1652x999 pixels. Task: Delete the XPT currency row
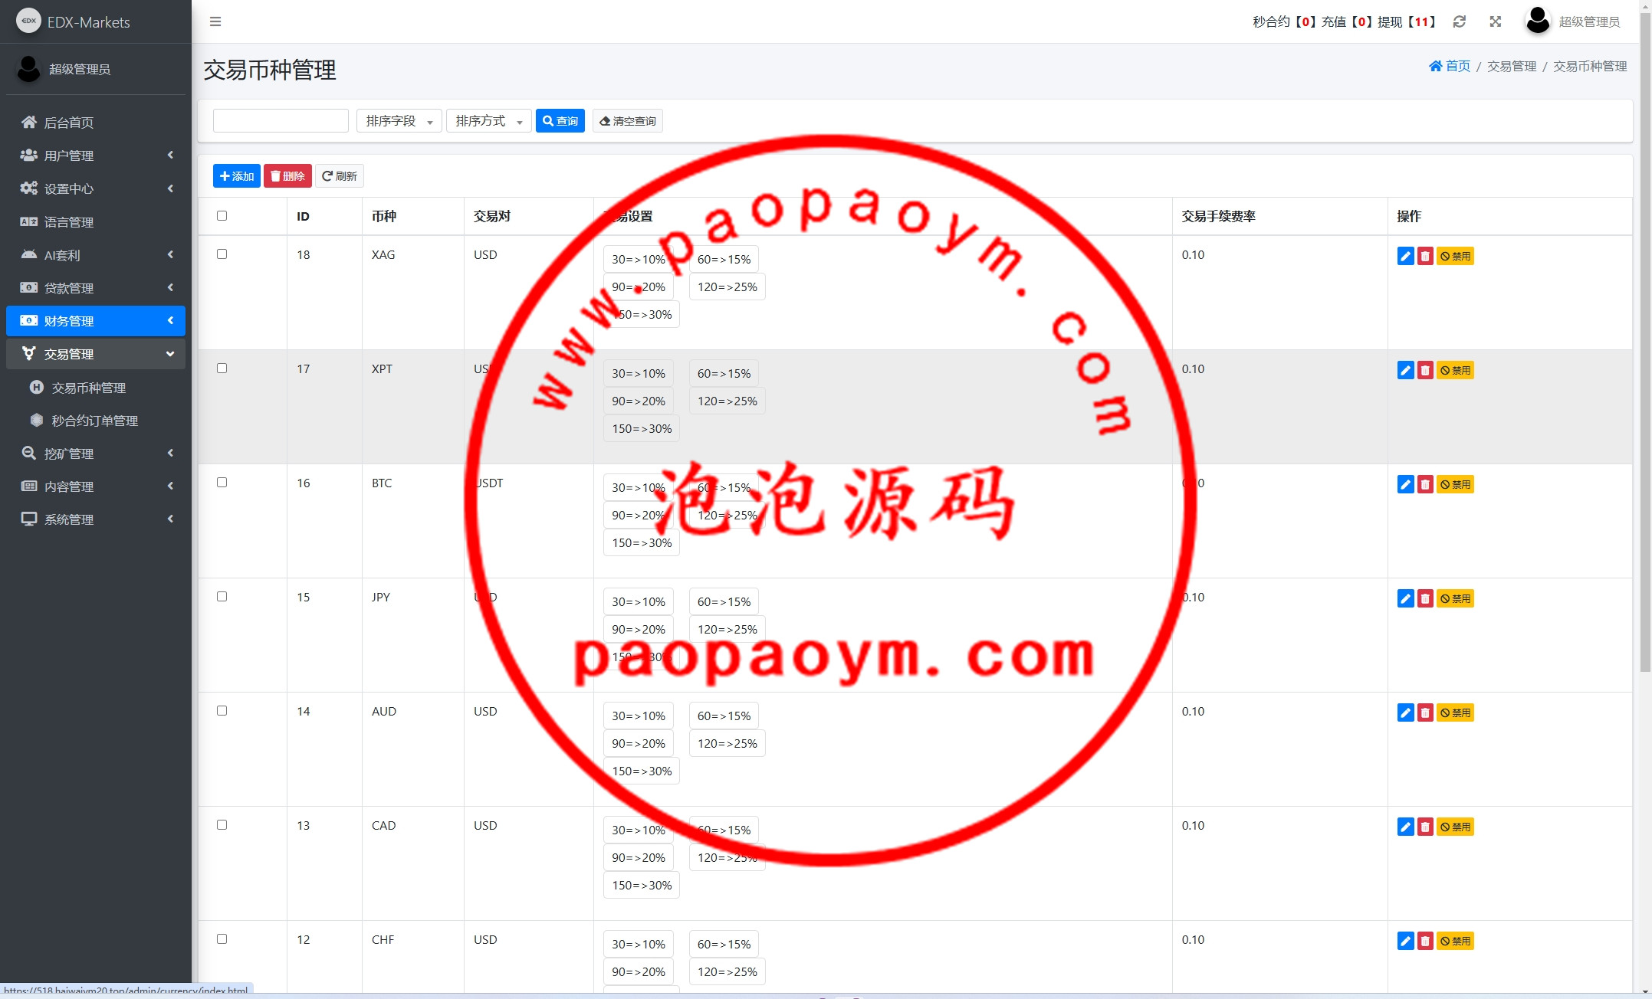(x=1425, y=370)
